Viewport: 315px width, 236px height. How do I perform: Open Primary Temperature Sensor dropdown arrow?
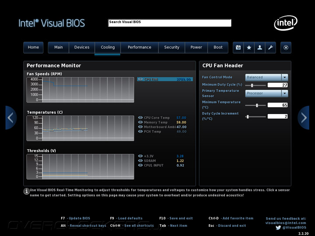285,94
